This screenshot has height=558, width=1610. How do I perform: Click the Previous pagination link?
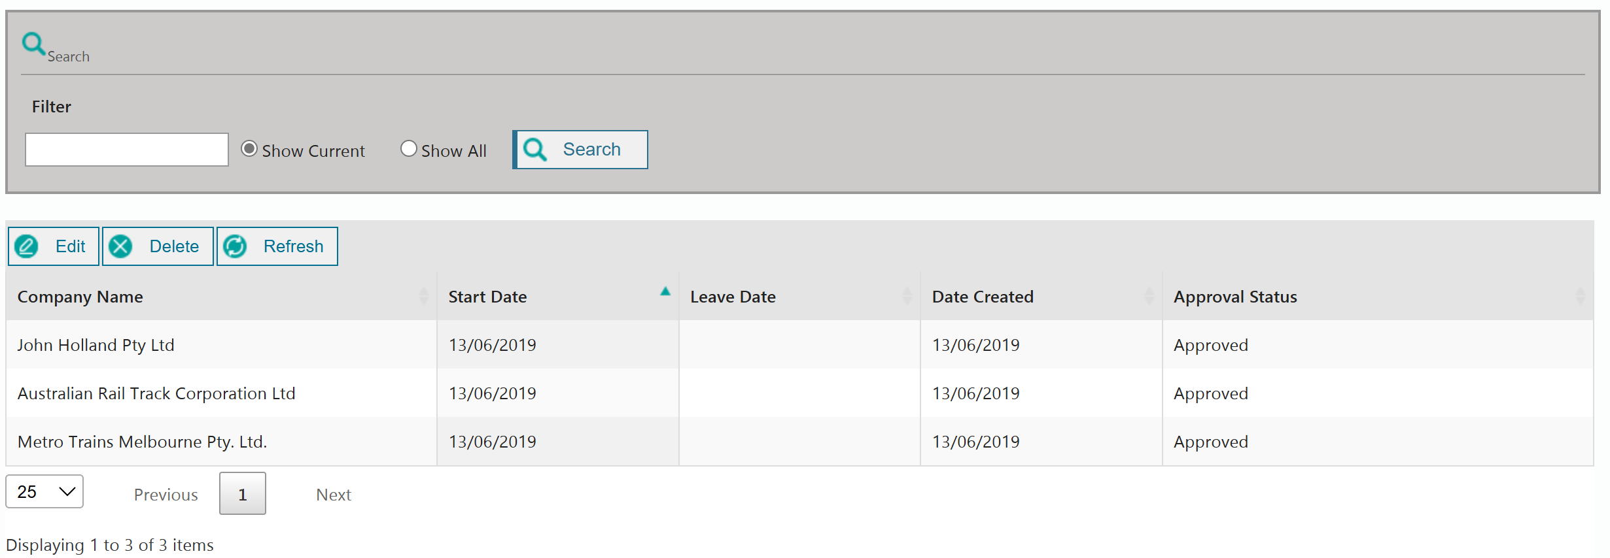click(x=166, y=495)
